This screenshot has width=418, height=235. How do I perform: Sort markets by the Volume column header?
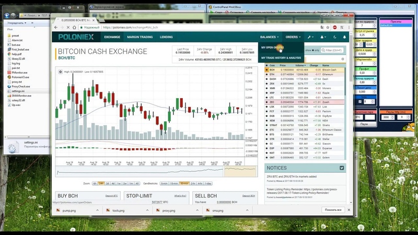coord(300,65)
